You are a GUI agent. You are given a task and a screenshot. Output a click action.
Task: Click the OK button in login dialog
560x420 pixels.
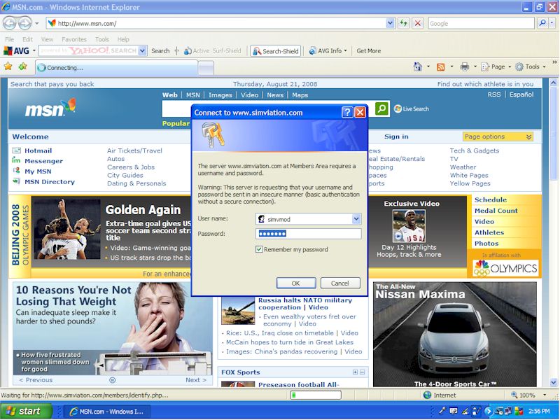296,283
